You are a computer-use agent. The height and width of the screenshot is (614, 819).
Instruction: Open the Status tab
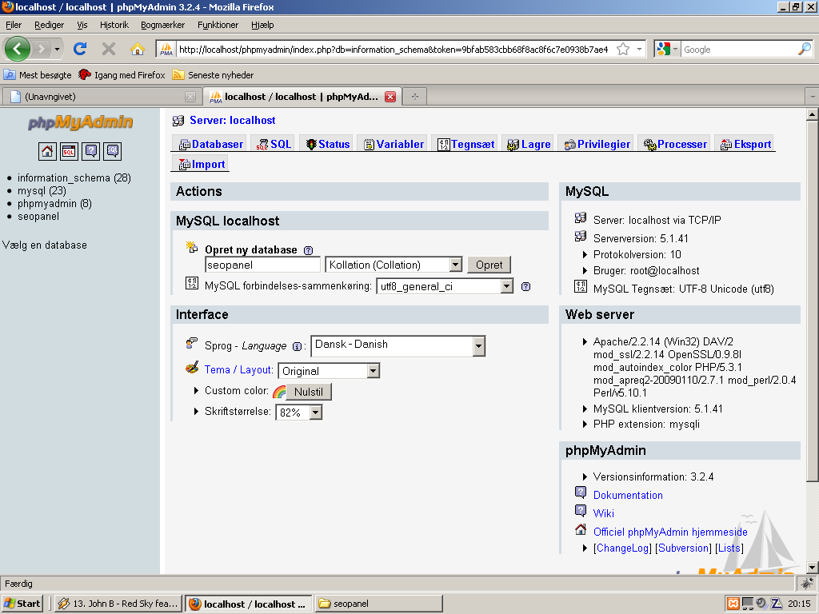coord(327,144)
